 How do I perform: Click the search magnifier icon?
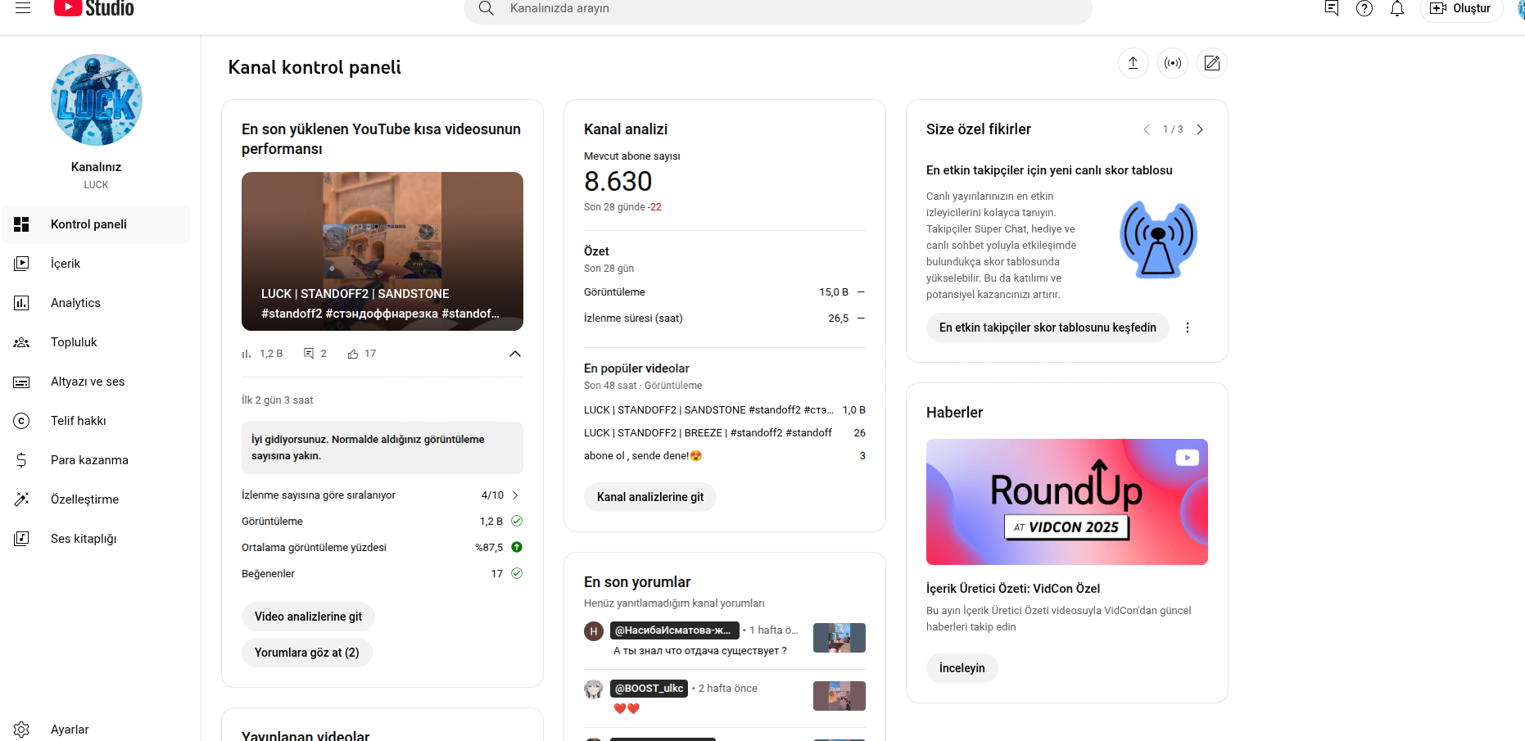point(486,8)
